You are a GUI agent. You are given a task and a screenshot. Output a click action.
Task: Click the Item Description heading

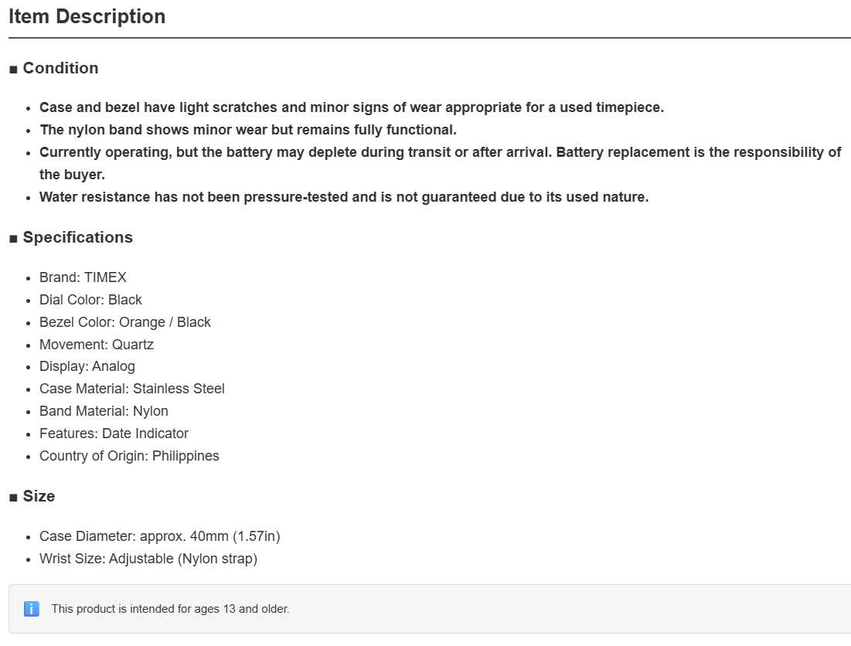pyautogui.click(x=87, y=16)
